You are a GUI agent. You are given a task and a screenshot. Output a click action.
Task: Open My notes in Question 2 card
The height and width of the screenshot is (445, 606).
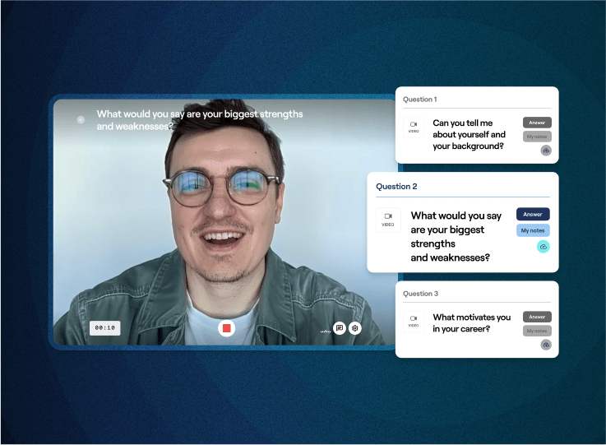tap(533, 230)
